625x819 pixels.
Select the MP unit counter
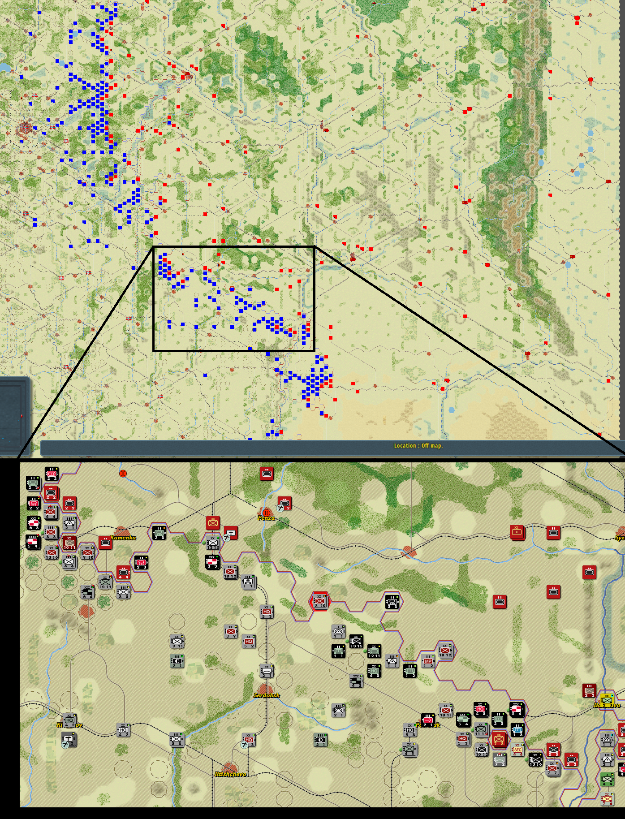(x=428, y=660)
